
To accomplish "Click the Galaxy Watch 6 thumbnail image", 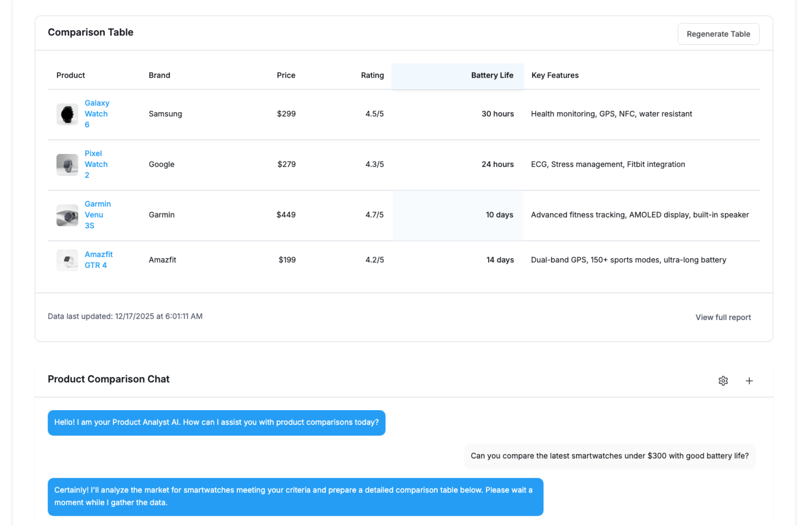I will (67, 114).
